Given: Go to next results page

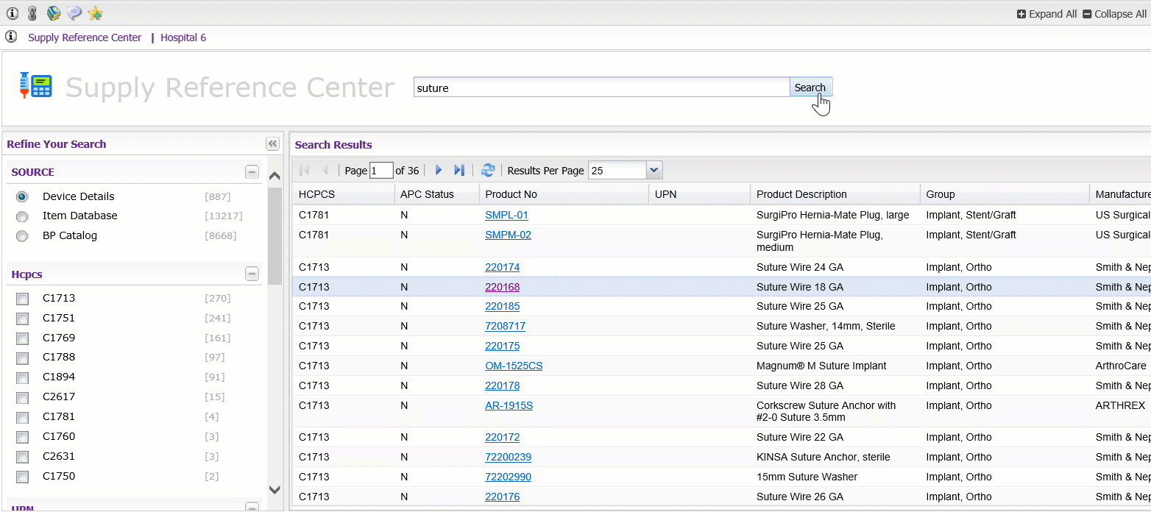Looking at the screenshot, I should click(439, 171).
